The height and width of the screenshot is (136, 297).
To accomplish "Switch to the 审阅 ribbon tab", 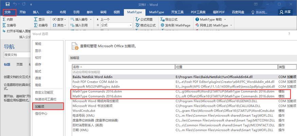I will [x=103, y=12].
